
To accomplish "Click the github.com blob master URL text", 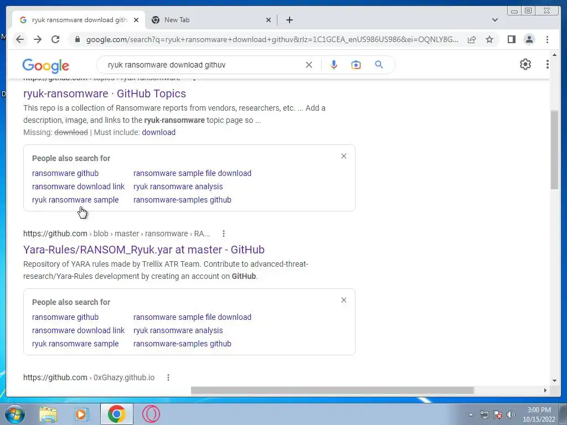I will click(116, 234).
